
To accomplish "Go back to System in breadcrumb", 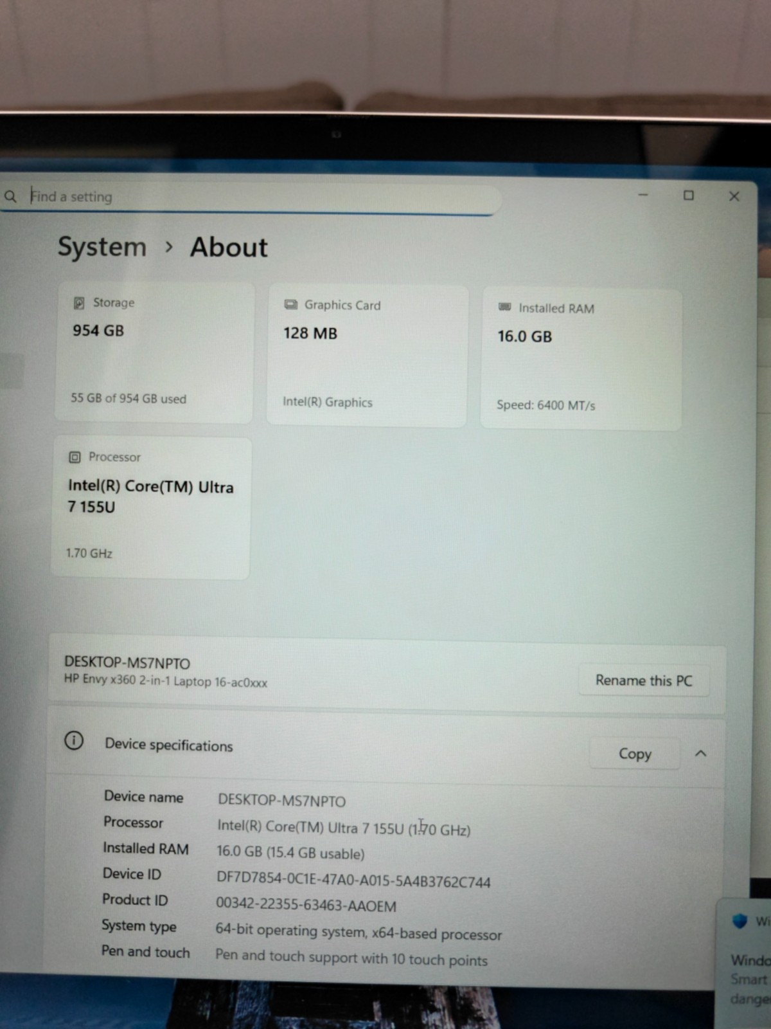I will click(102, 246).
